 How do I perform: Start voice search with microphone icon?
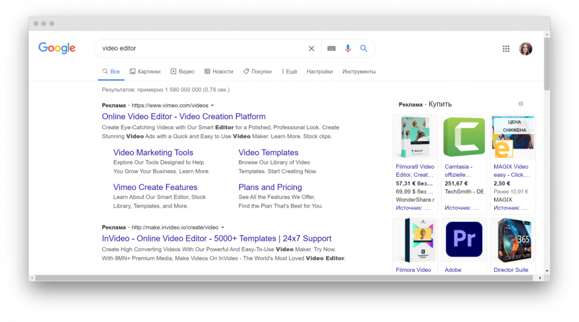[x=348, y=48]
